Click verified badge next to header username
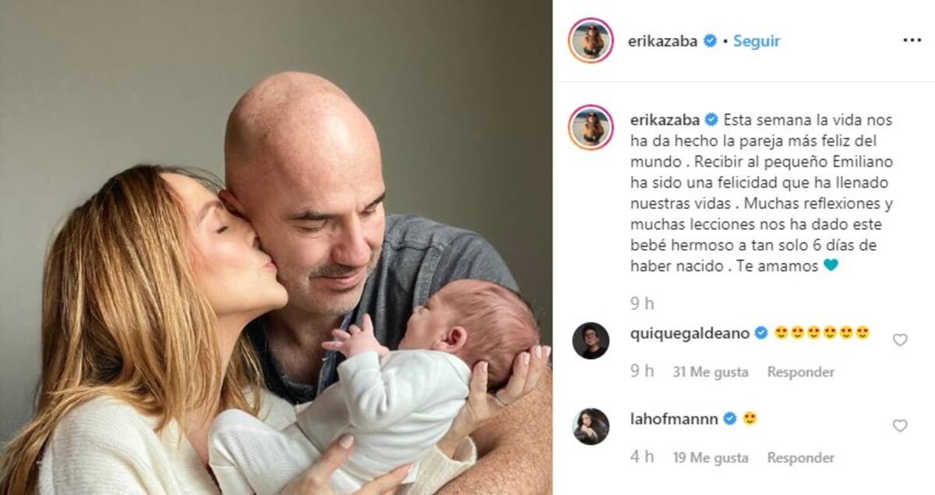 [710, 41]
